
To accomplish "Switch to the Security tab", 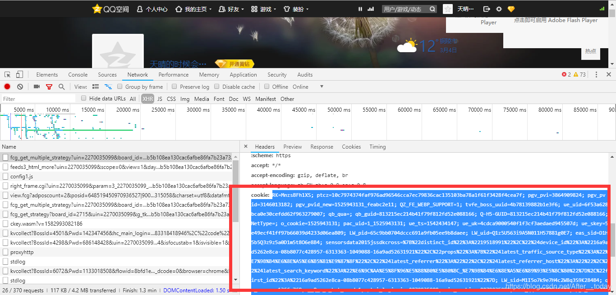I will point(277,75).
